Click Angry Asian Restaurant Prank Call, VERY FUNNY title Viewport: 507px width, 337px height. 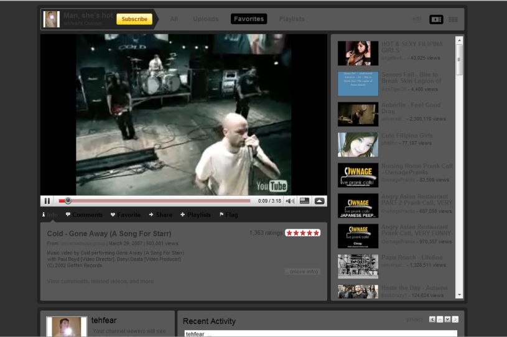[x=417, y=230]
